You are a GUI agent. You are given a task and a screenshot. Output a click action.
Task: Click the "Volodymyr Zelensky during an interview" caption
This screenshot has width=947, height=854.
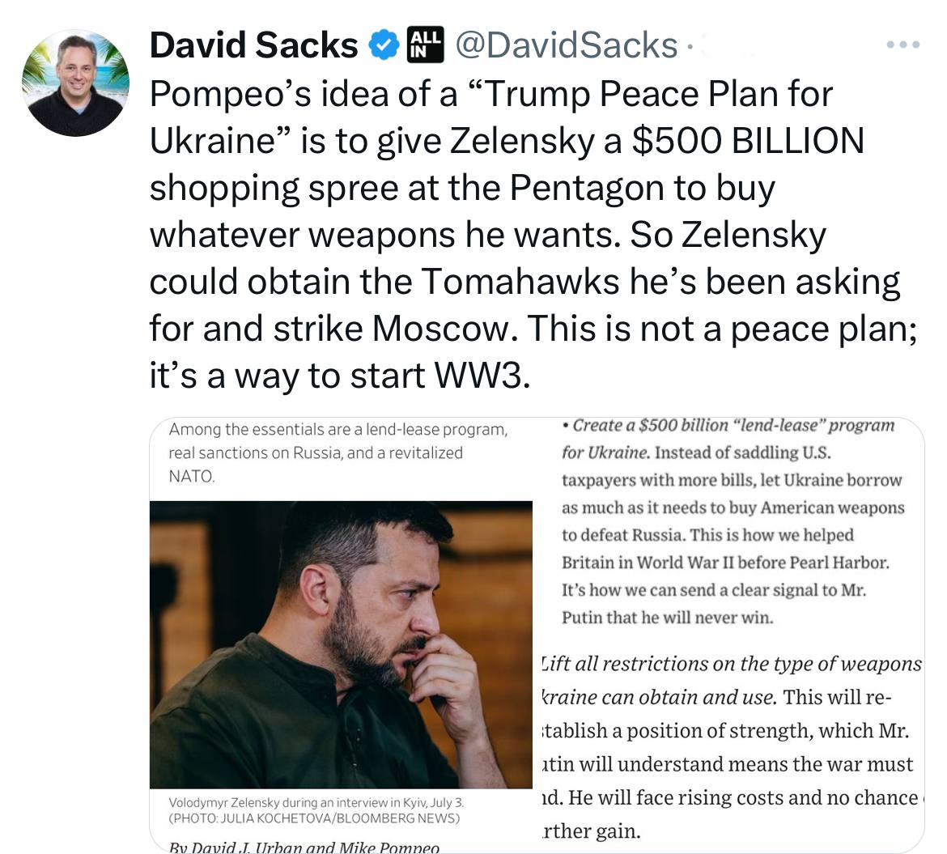316,802
